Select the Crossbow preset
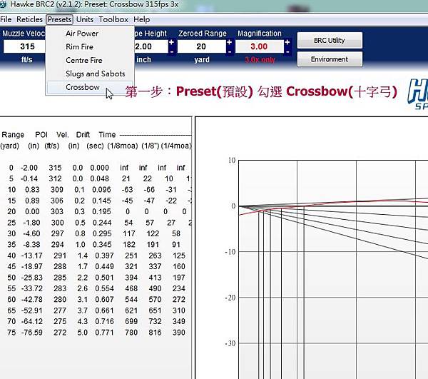428x379 pixels. pos(90,87)
